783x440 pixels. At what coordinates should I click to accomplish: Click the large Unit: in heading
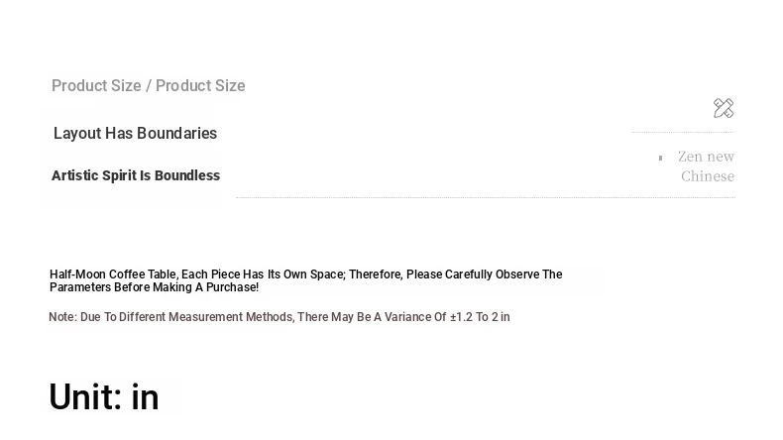(x=104, y=397)
